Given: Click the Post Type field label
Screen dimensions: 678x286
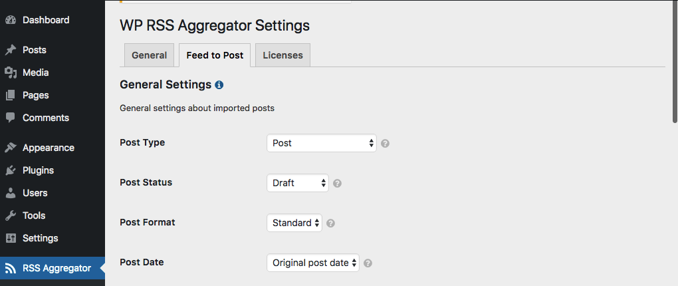Looking at the screenshot, I should tap(142, 142).
